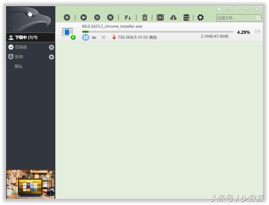Open the site database toolbar icon

pyautogui.click(x=186, y=17)
